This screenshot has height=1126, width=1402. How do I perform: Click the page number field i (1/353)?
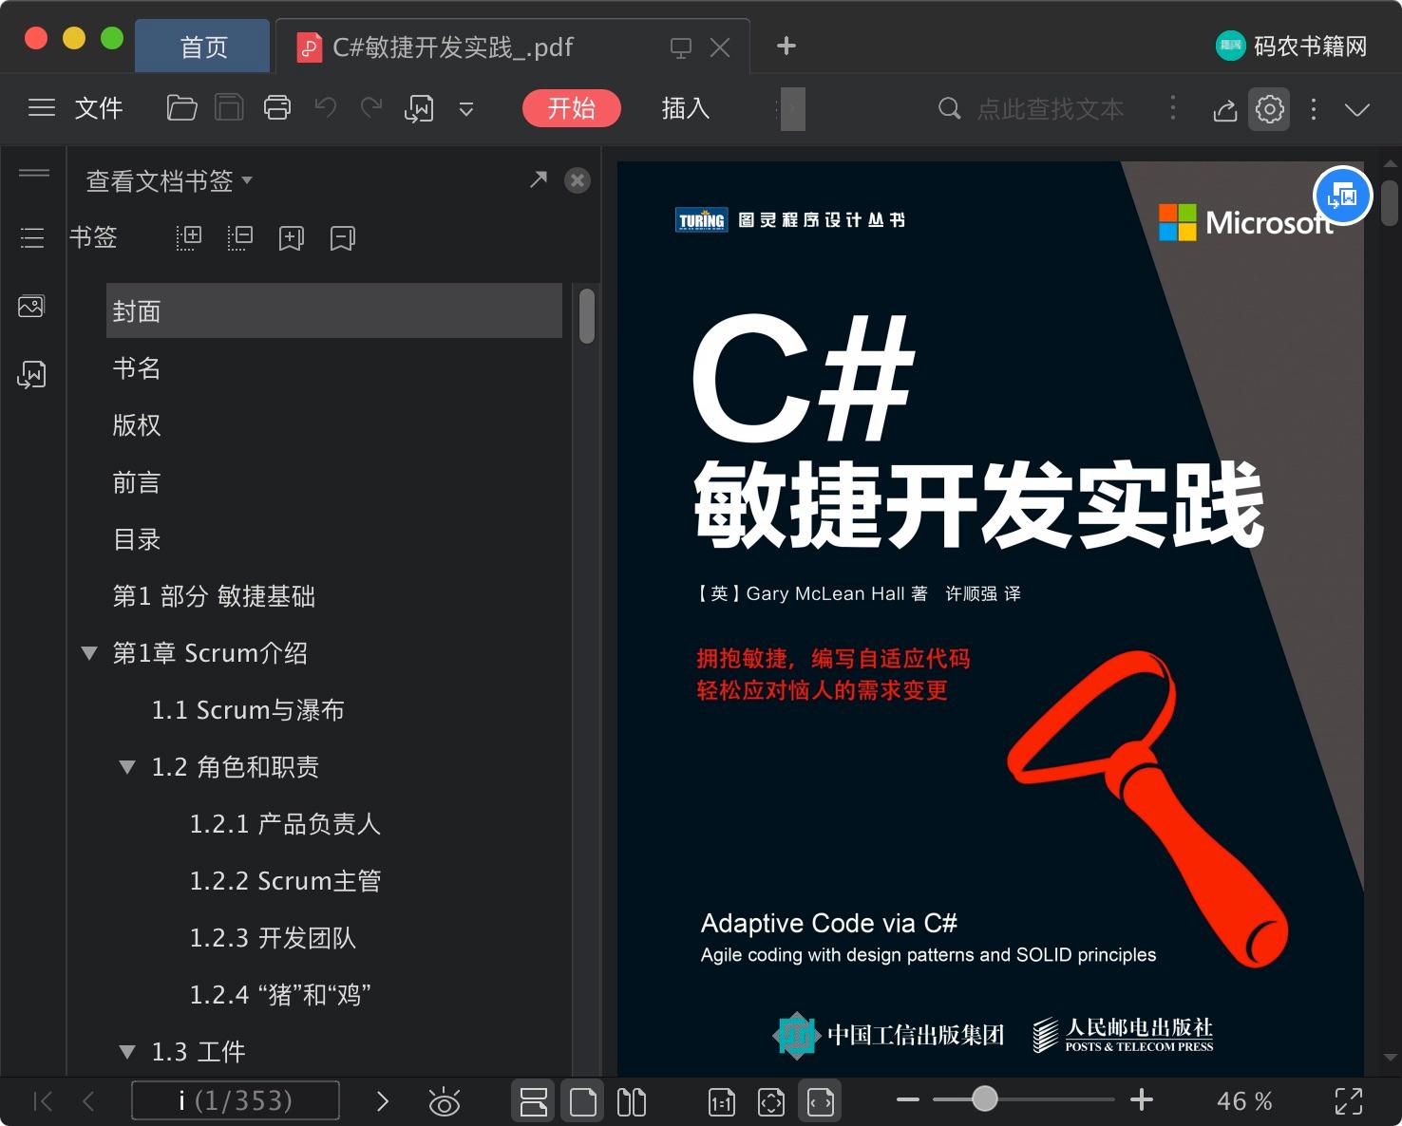[236, 1100]
